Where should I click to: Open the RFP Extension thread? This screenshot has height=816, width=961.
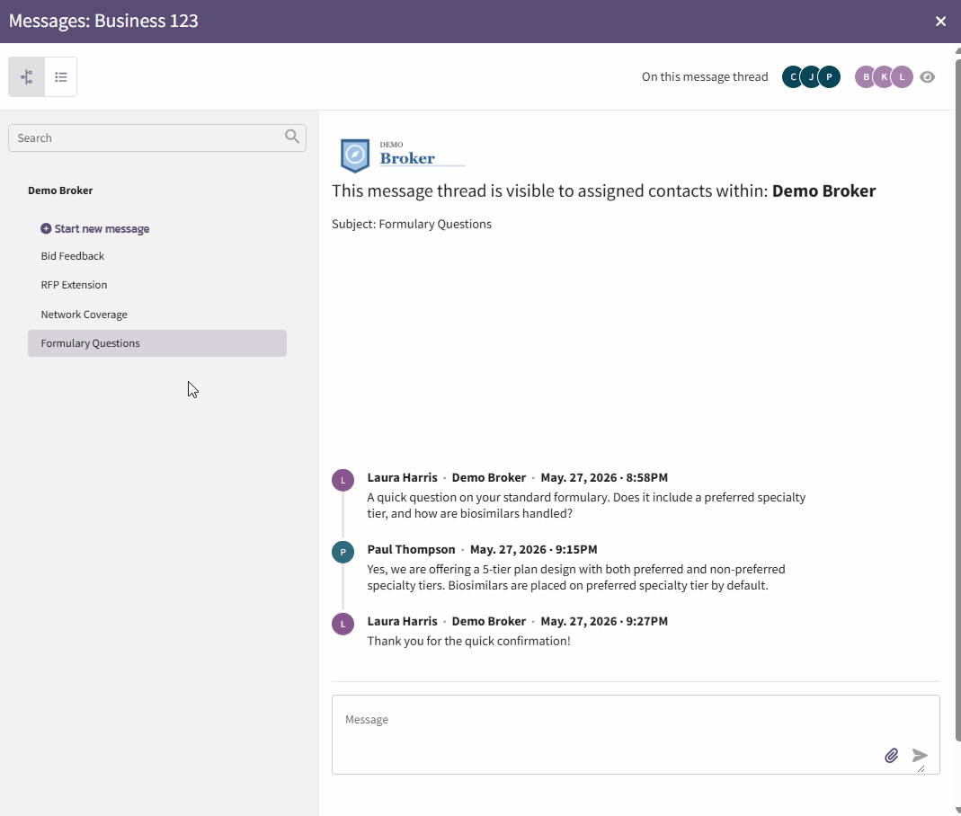pos(74,285)
